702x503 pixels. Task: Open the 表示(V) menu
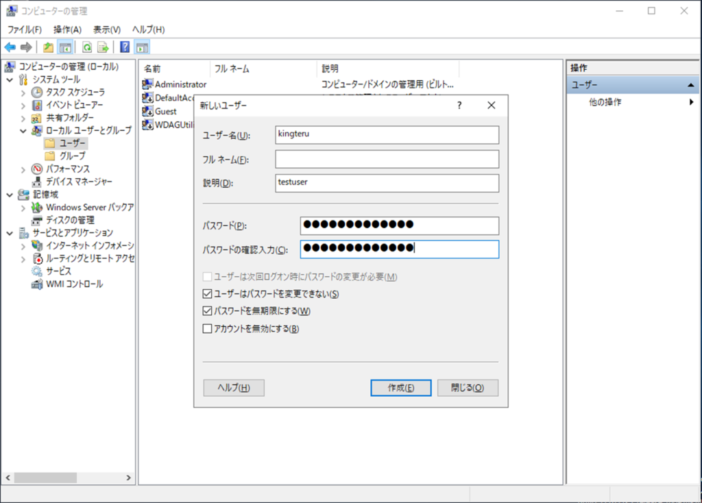[107, 29]
